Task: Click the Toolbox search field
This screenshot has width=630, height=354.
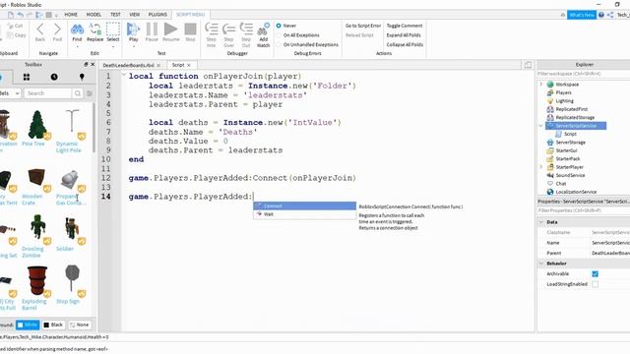Action: click(x=47, y=93)
